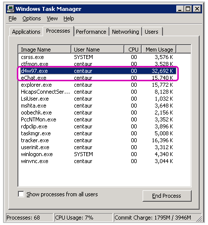Viewport: 208px width, 225px height.
Task: Click the Processes: 68 status entry
Action: pos(29,218)
